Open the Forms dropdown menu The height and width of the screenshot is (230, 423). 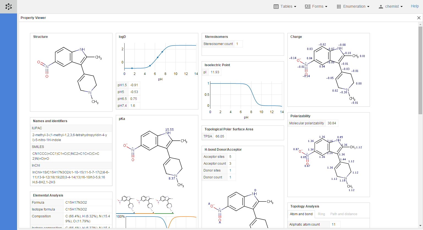pos(316,7)
